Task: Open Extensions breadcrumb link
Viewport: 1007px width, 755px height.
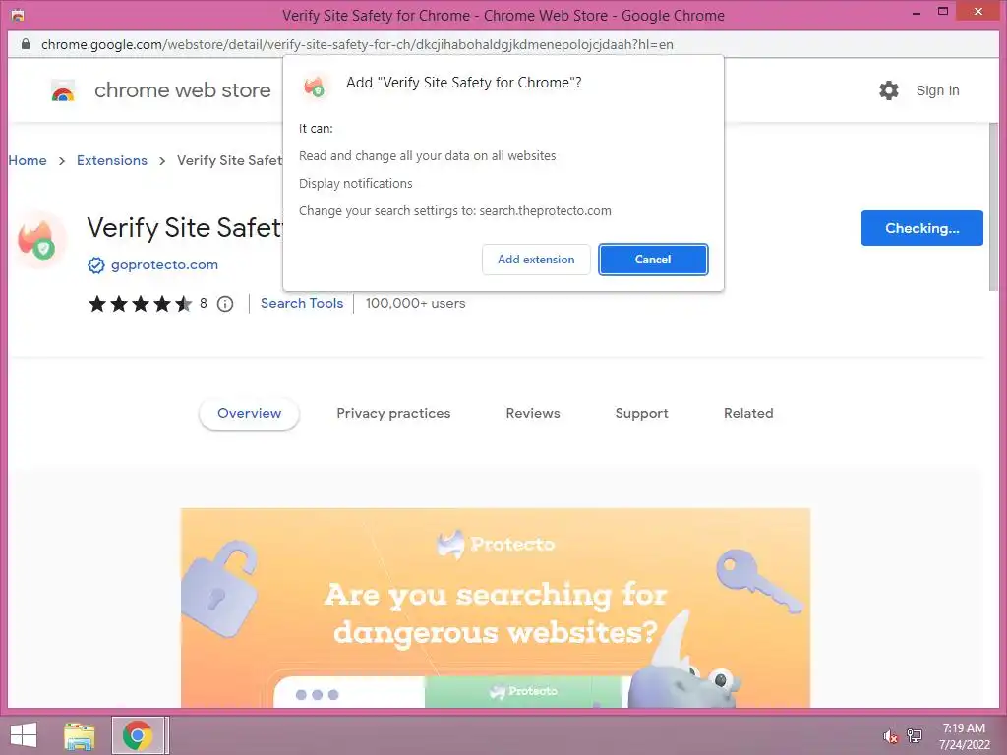Action: tap(112, 160)
